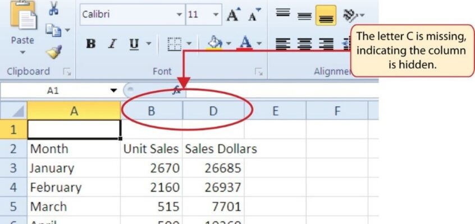The width and height of the screenshot is (475, 224).
Task: Open the Name Box dropdown arrow
Action: pyautogui.click(x=113, y=90)
